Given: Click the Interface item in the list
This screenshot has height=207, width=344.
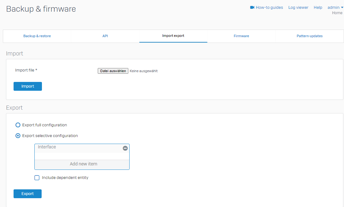Looking at the screenshot, I should (x=47, y=147).
